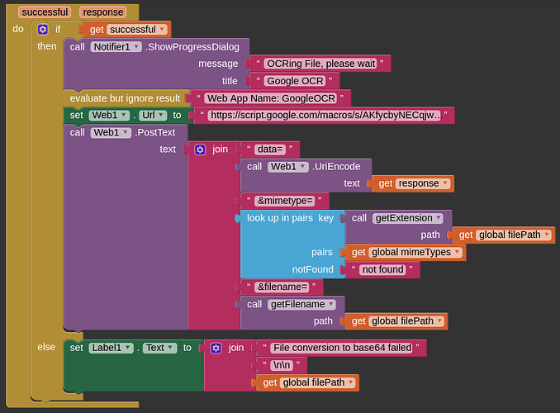
Task: Edit the 'OCRing File, please wait' text
Action: 320,64
